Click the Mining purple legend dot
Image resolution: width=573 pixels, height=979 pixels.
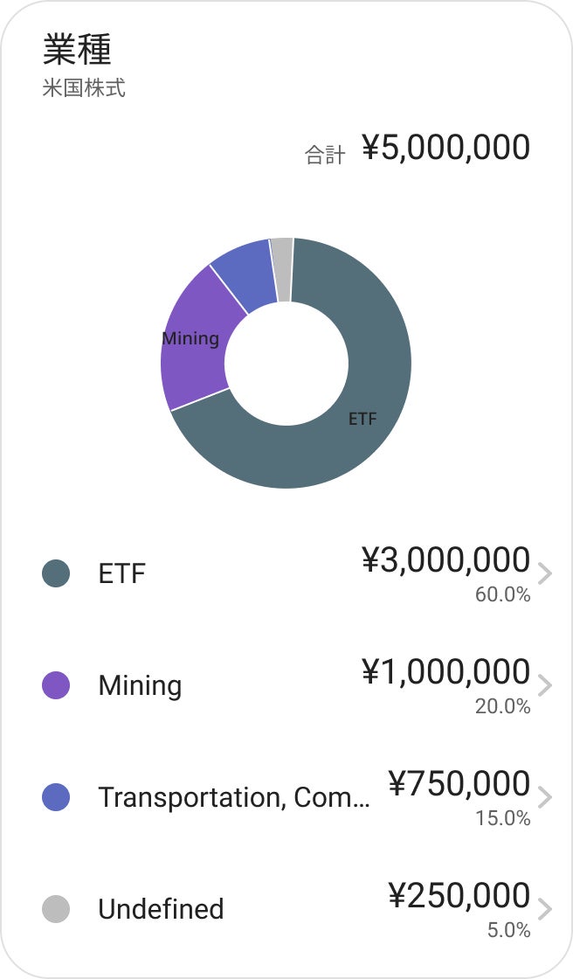(x=56, y=685)
